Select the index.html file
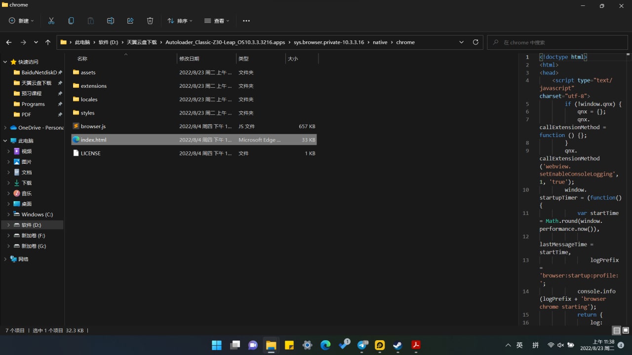Screen dimensions: 632x355 pyautogui.click(x=194, y=140)
